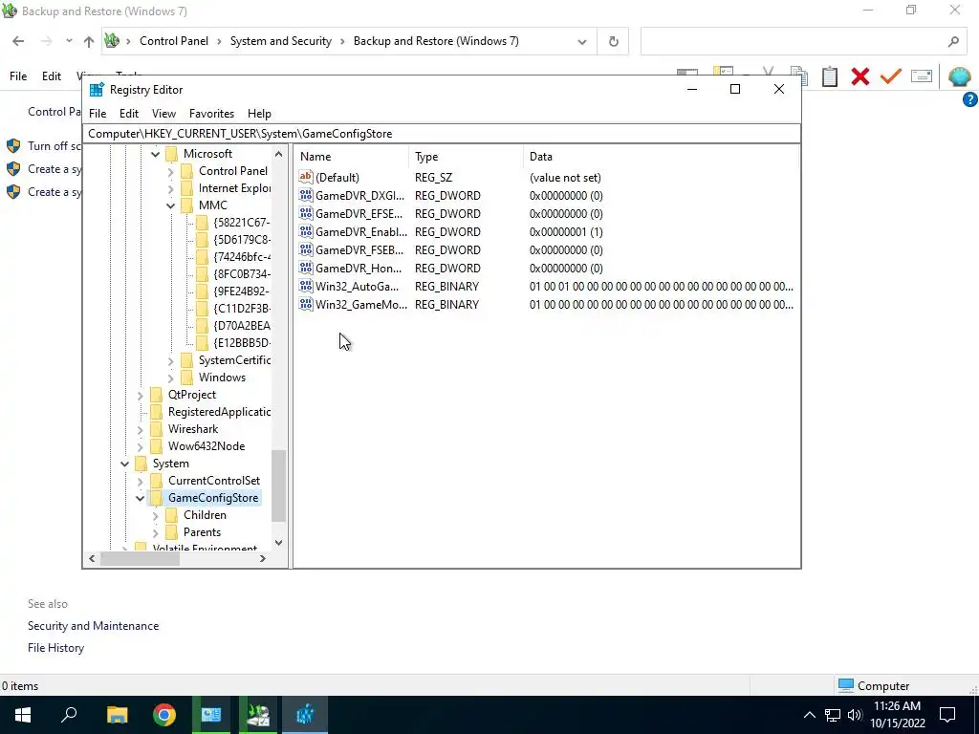Click the icon of GameDVR_Hon... value
979x734 pixels.
point(305,268)
